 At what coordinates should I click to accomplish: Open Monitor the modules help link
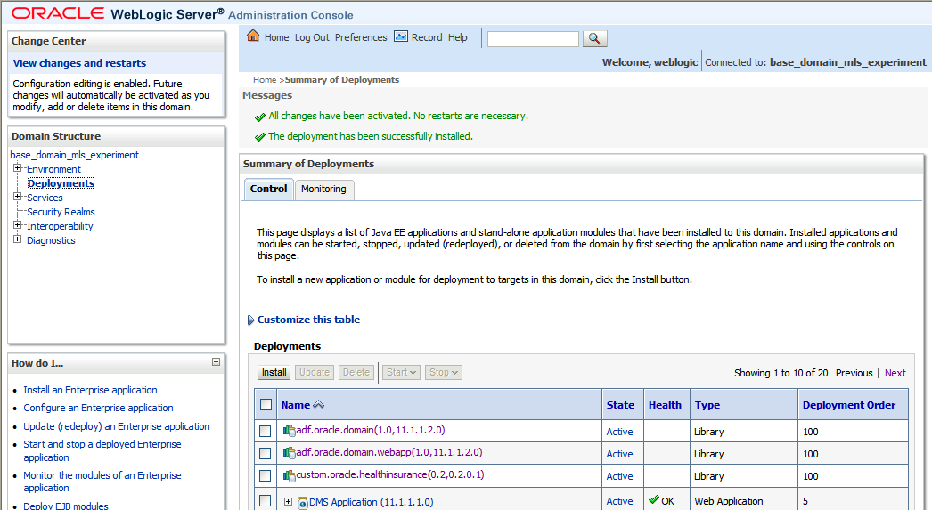102,482
